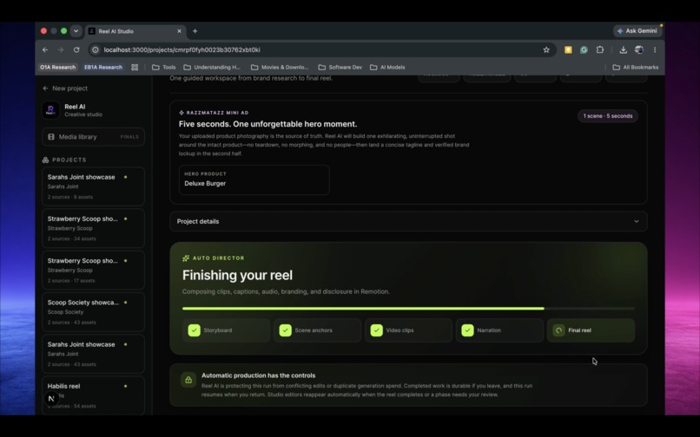Screen dimensions: 700x437
Task: Open the Movies & Downlo... bookmarks folder
Action: (x=280, y=68)
